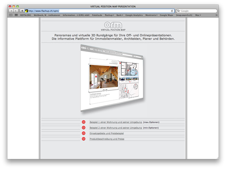
Task: Click the browser Forward arrow button
Action: [x=16, y=11]
